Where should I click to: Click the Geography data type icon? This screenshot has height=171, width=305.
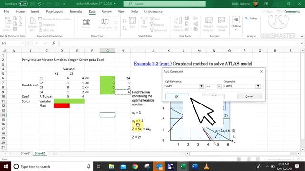[105, 24]
